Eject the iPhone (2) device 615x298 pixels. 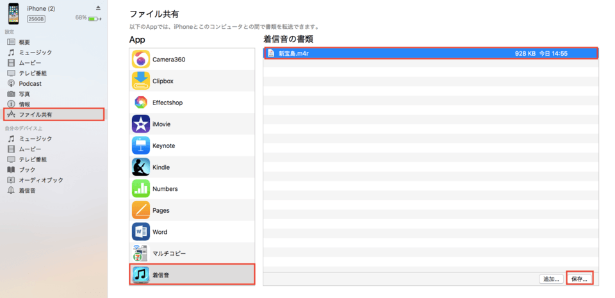point(98,8)
